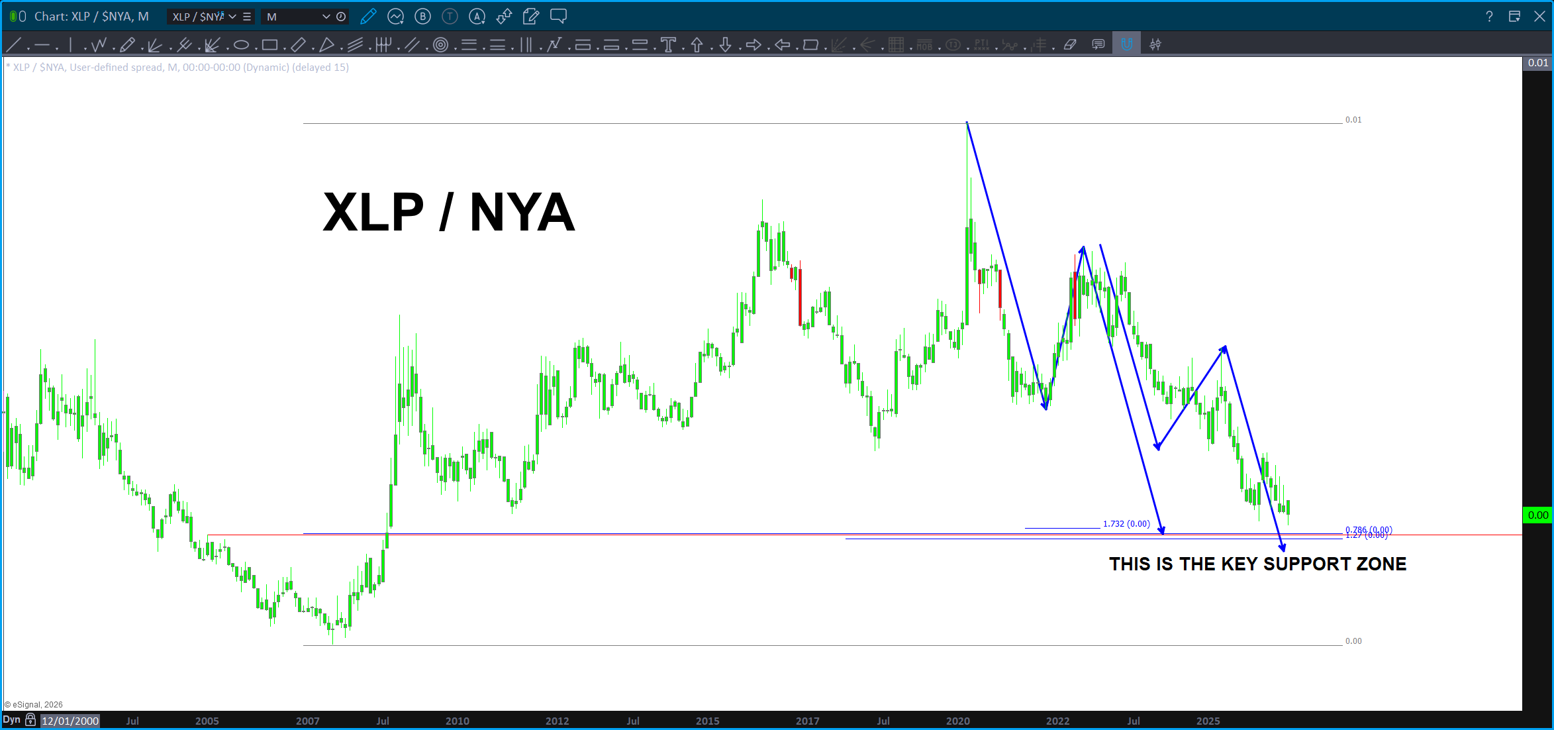
Task: Click the blue pencil drawing mode icon
Action: pyautogui.click(x=369, y=17)
